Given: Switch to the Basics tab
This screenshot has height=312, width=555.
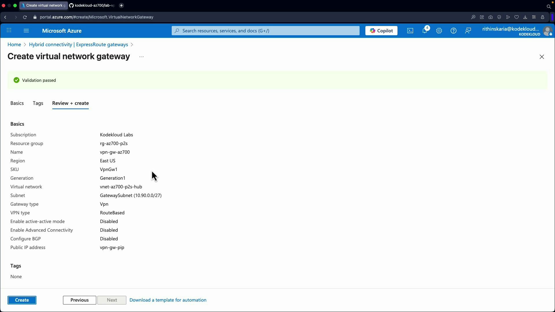Looking at the screenshot, I should click(x=17, y=103).
